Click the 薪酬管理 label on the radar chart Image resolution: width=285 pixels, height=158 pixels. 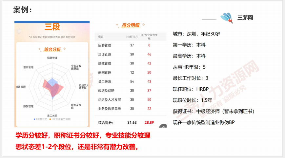(x=28, y=106)
